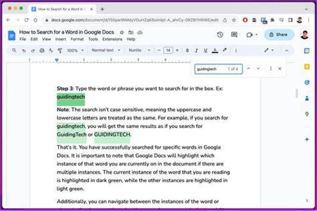This screenshot has width=317, height=211.
Task: Star the document title
Action: point(122,32)
